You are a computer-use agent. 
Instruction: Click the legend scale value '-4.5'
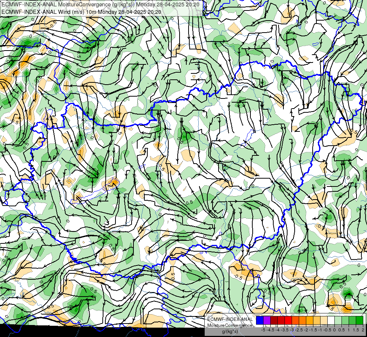[x=270, y=330]
